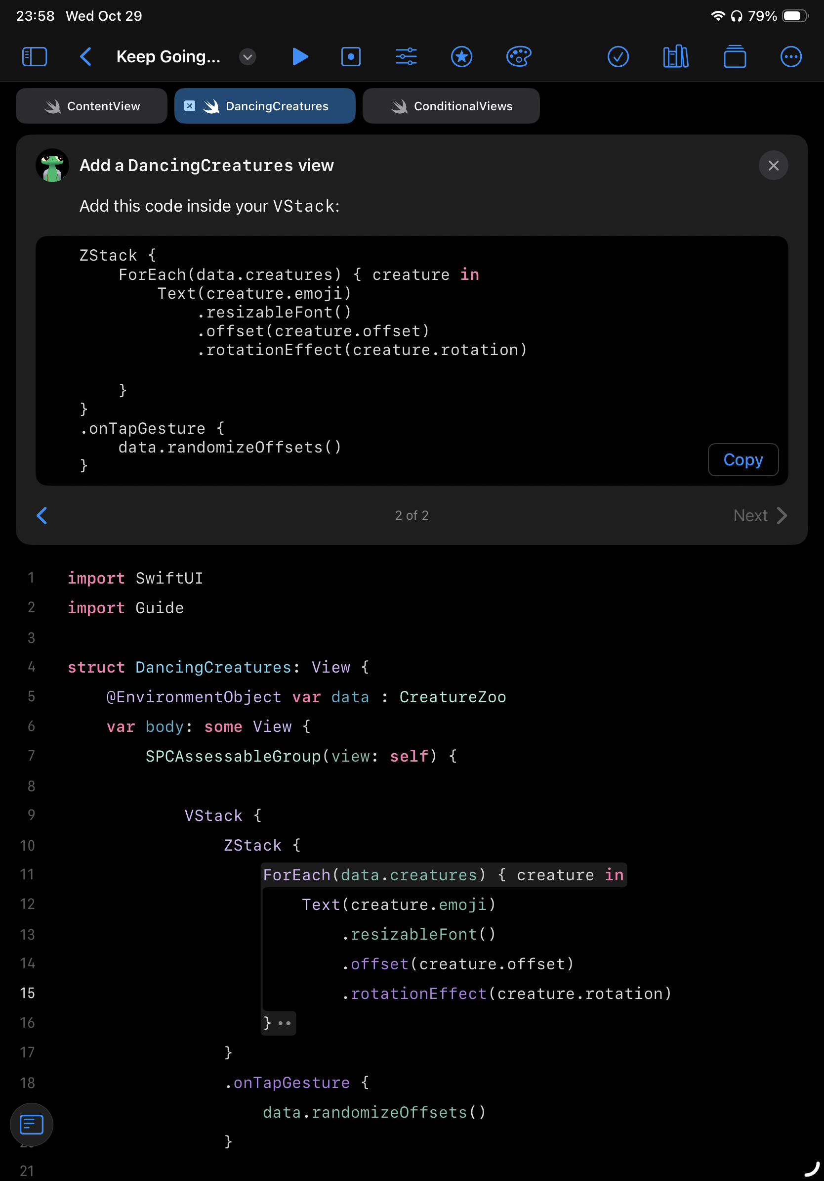Open the library books icon
The width and height of the screenshot is (824, 1181).
tap(675, 56)
